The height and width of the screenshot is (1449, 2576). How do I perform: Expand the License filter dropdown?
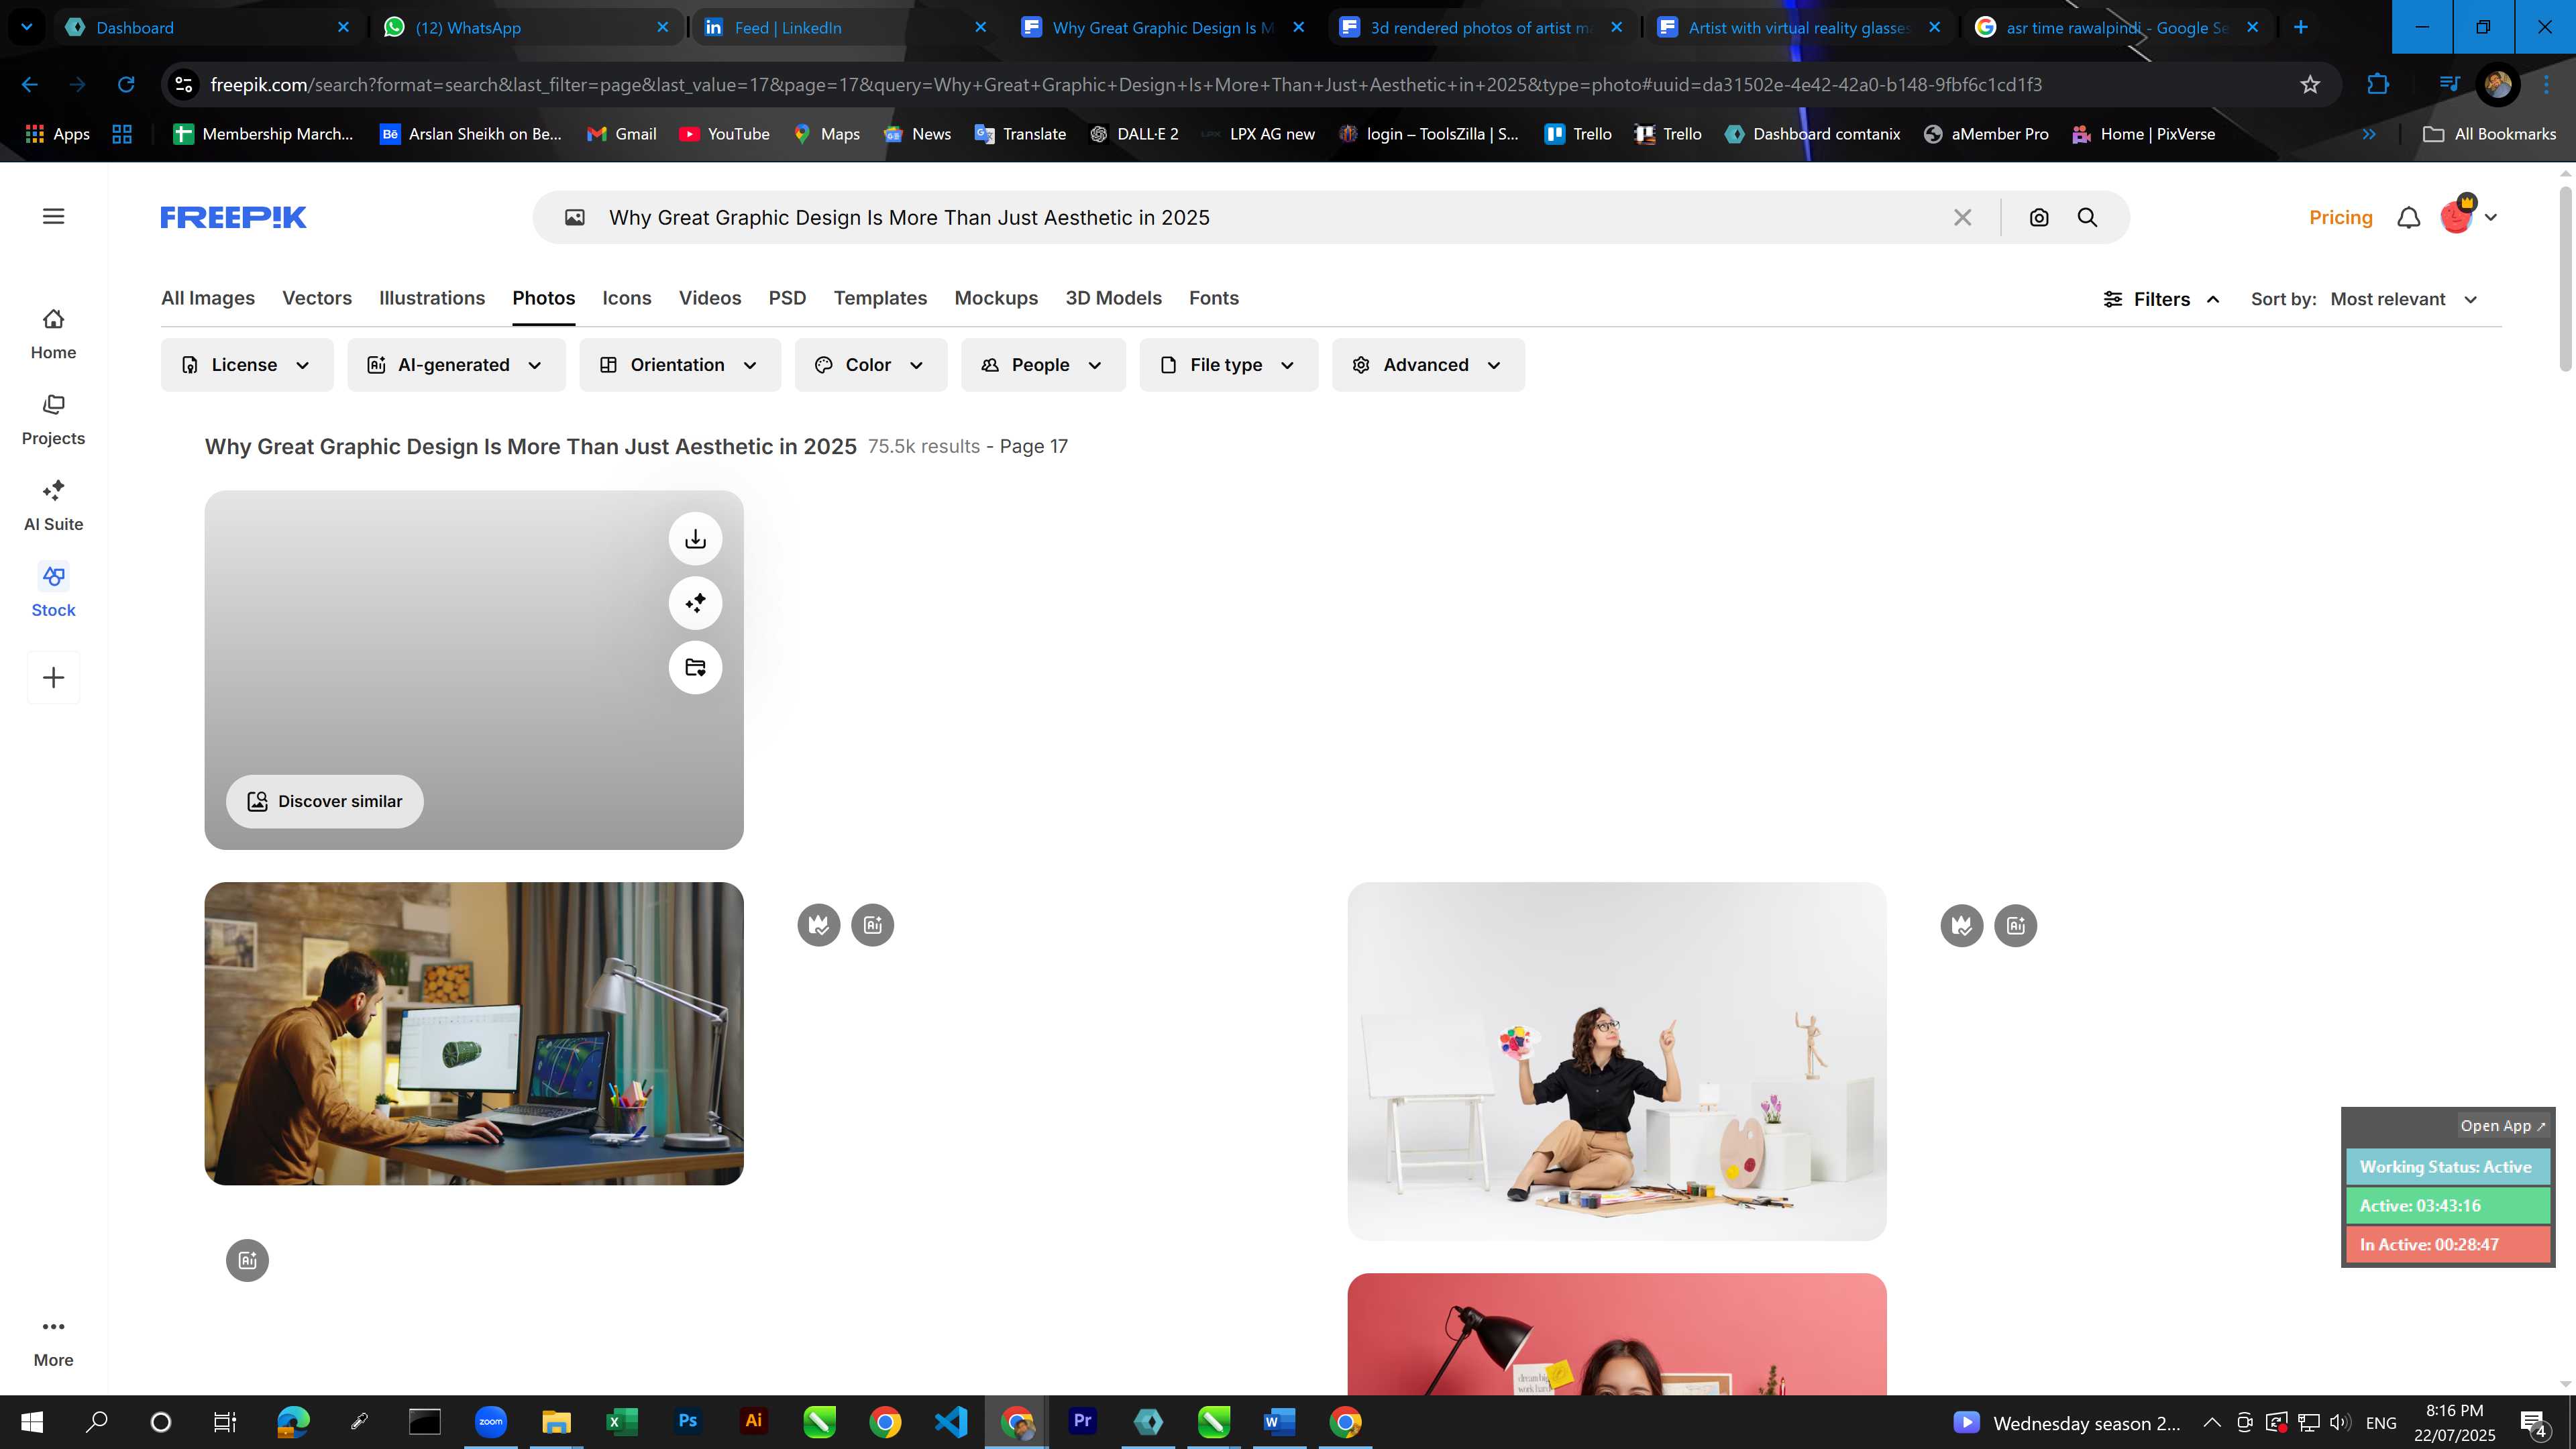(x=247, y=365)
